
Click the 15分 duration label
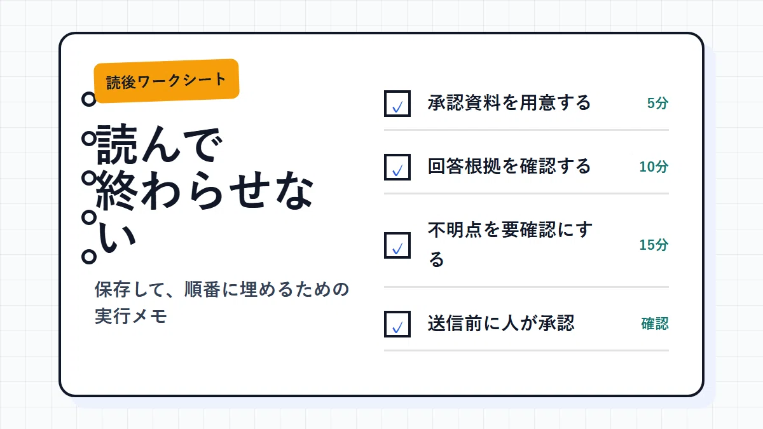[654, 245]
